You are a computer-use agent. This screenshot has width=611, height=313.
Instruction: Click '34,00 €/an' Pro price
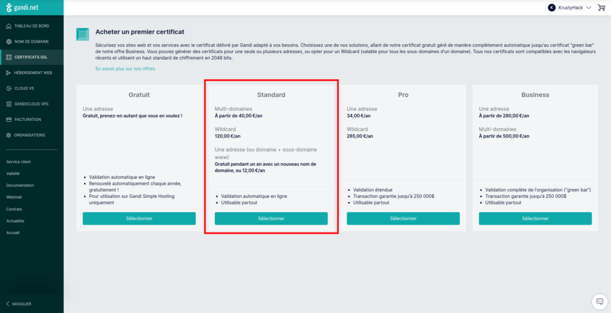tap(359, 116)
